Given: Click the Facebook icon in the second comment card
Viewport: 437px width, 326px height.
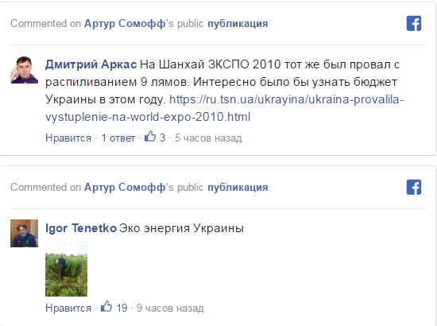Looking at the screenshot, I should pyautogui.click(x=414, y=187).
